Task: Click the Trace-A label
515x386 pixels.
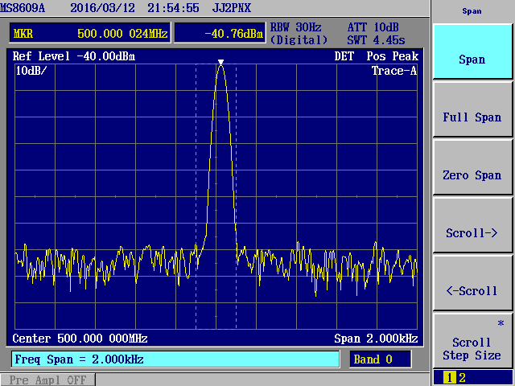Action: click(x=394, y=71)
